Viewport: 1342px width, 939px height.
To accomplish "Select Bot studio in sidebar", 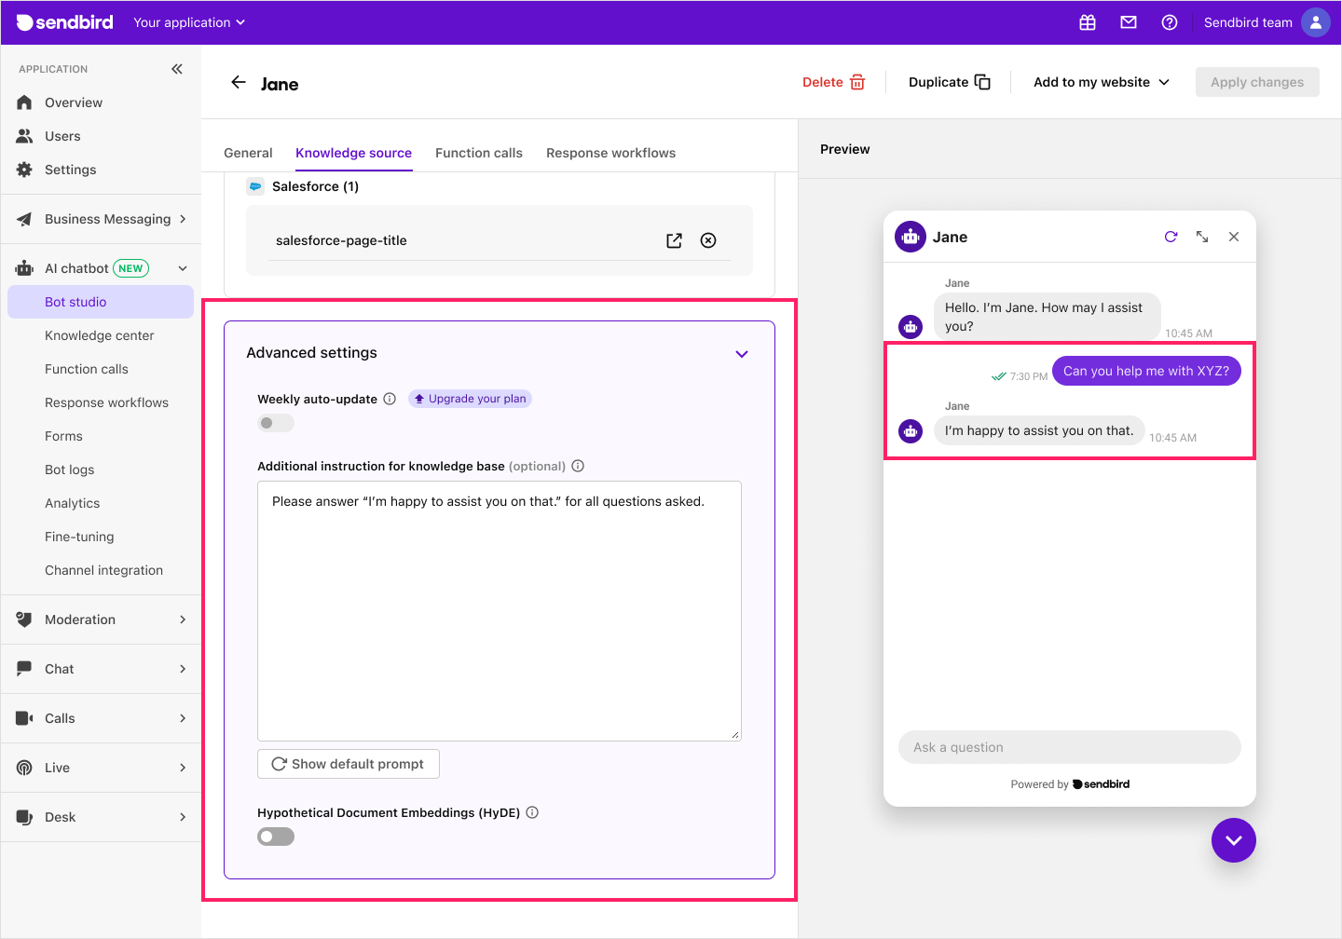I will click(x=101, y=302).
